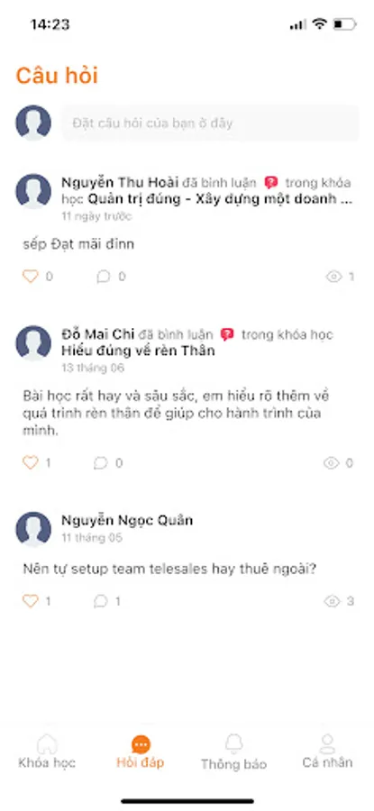Toggle heart on Đỗ Mai Chi's post
This screenshot has height=811, width=374.
click(31, 462)
